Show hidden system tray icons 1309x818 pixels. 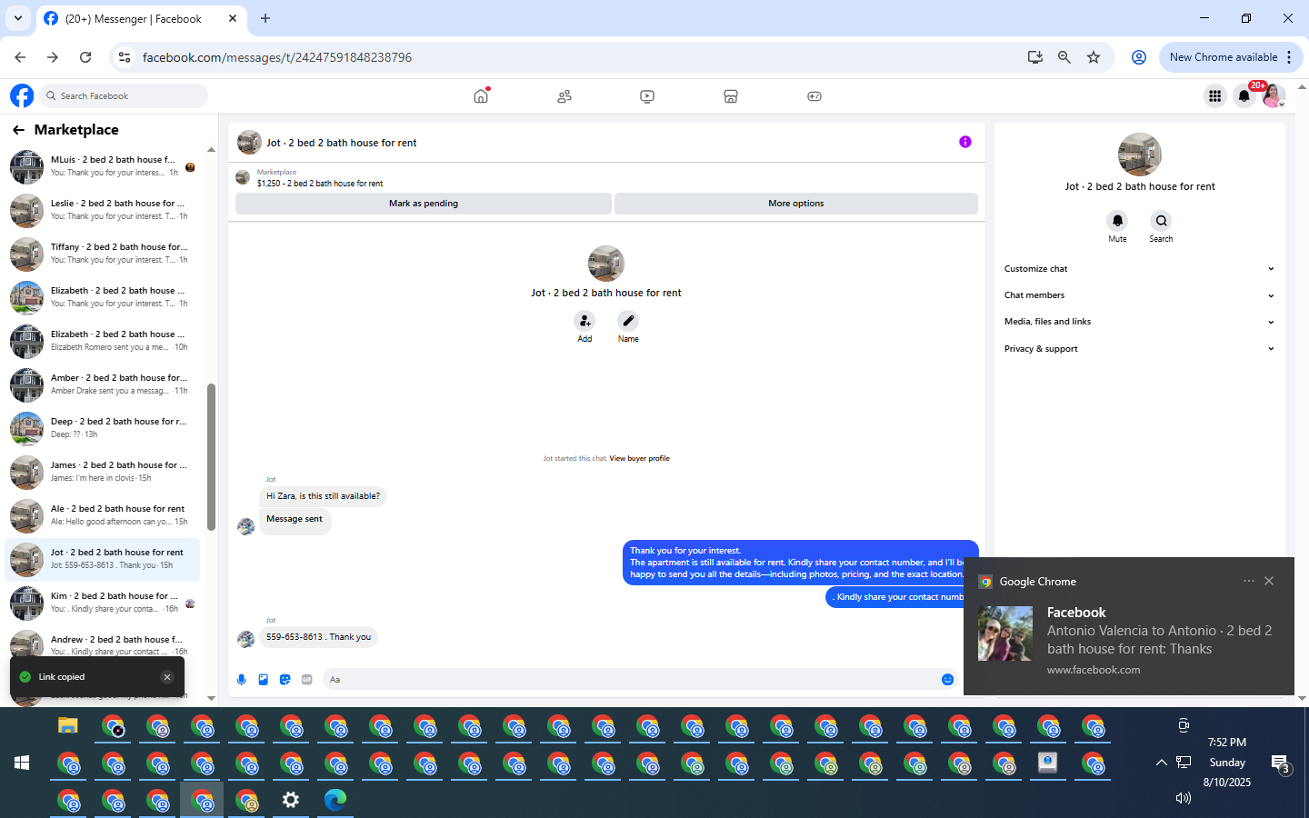point(1161,763)
